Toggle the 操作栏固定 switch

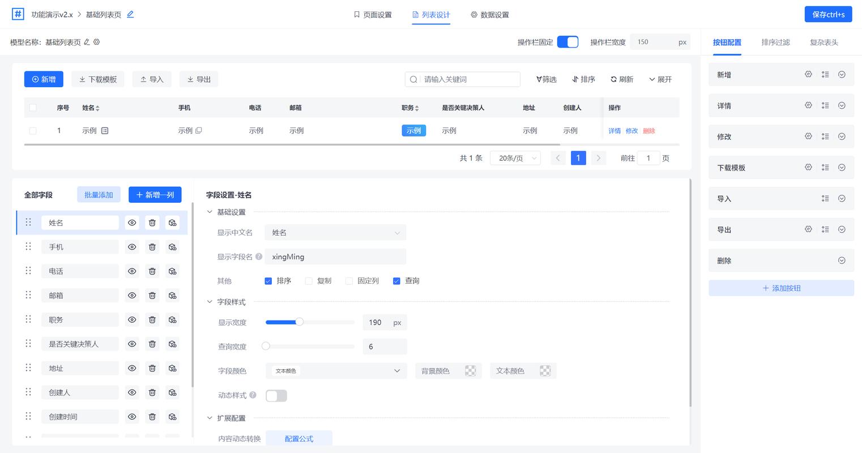tap(567, 42)
